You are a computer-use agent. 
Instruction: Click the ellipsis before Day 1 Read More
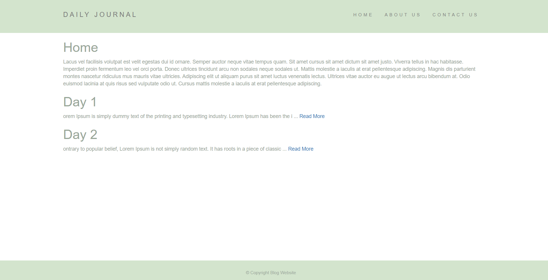click(296, 116)
